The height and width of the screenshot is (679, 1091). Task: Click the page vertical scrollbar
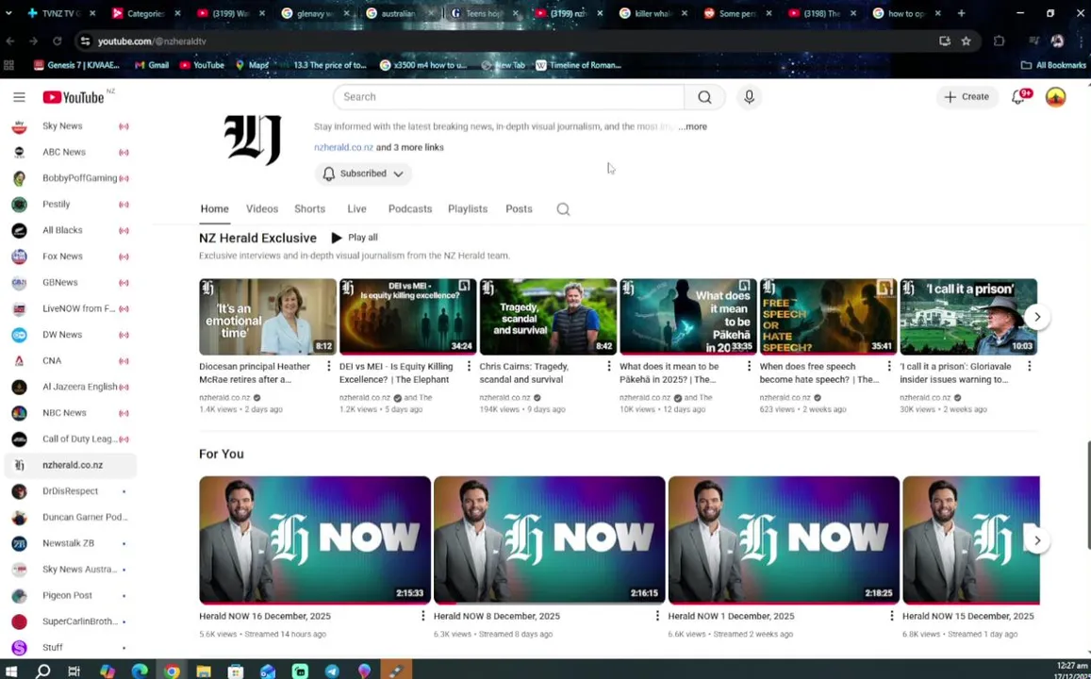[1087, 495]
